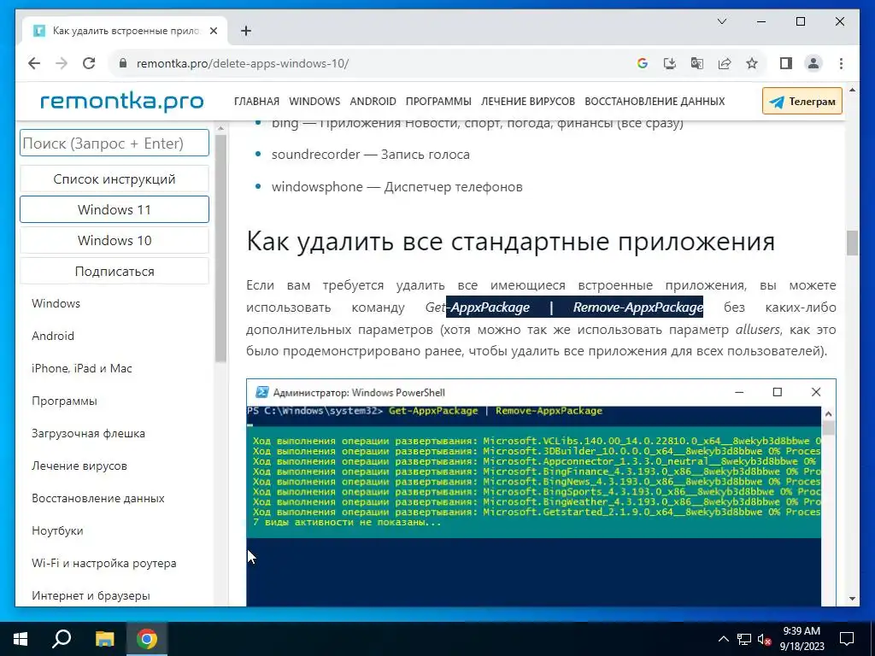Open the Chrome profile avatar
This screenshot has height=656, width=875.
click(813, 63)
